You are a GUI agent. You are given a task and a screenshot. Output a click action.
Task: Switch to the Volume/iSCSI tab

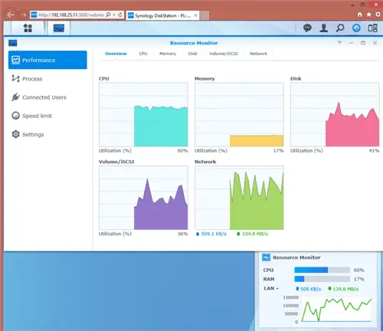pos(224,54)
